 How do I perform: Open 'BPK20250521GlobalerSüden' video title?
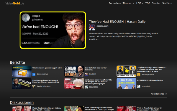point(150,80)
